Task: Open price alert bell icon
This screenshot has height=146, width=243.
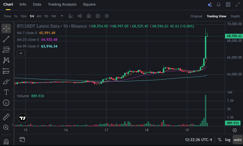Action: [x=219, y=4]
